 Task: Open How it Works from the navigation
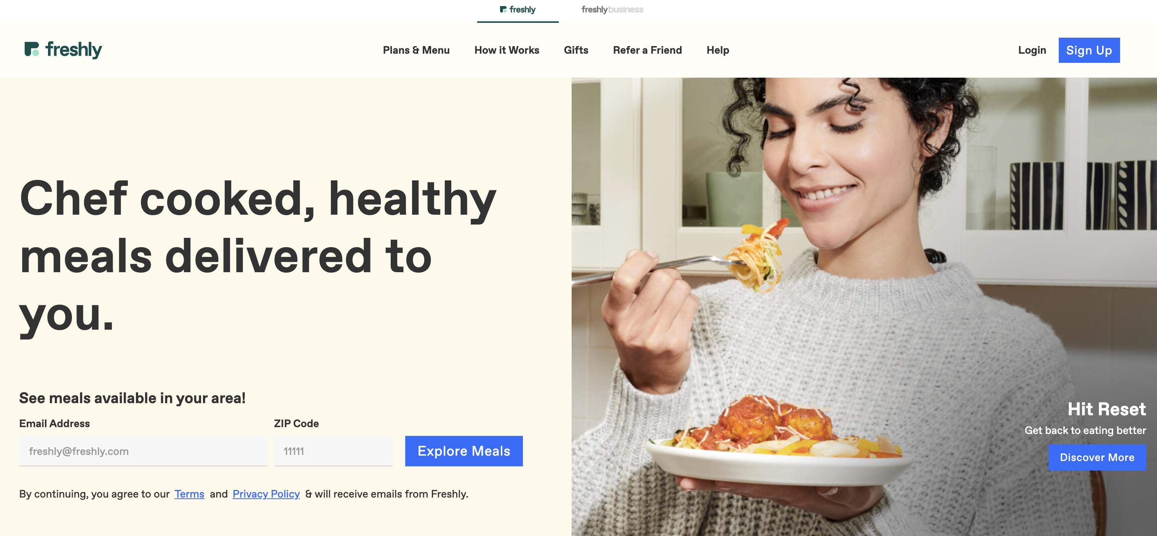[x=507, y=50]
